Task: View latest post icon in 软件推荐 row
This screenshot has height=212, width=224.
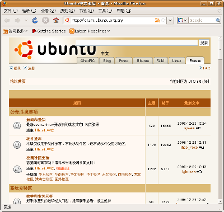Action: (201, 147)
